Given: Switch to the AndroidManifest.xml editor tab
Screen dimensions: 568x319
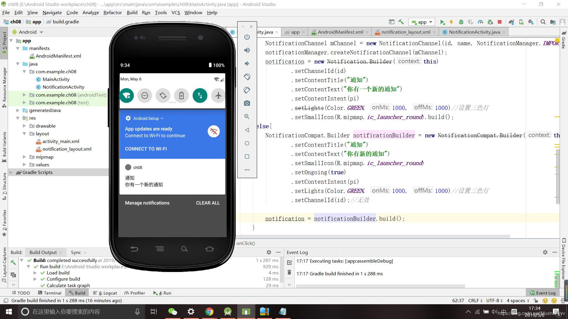Looking at the screenshot, I should coord(340,32).
